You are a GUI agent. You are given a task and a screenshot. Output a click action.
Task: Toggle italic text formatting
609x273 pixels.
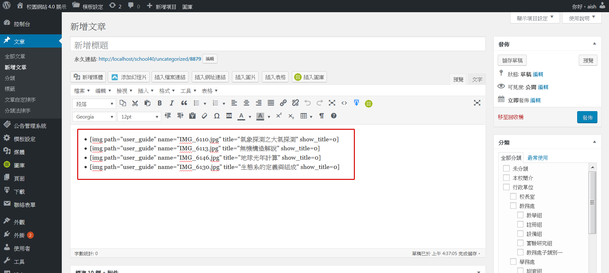pyautogui.click(x=172, y=103)
